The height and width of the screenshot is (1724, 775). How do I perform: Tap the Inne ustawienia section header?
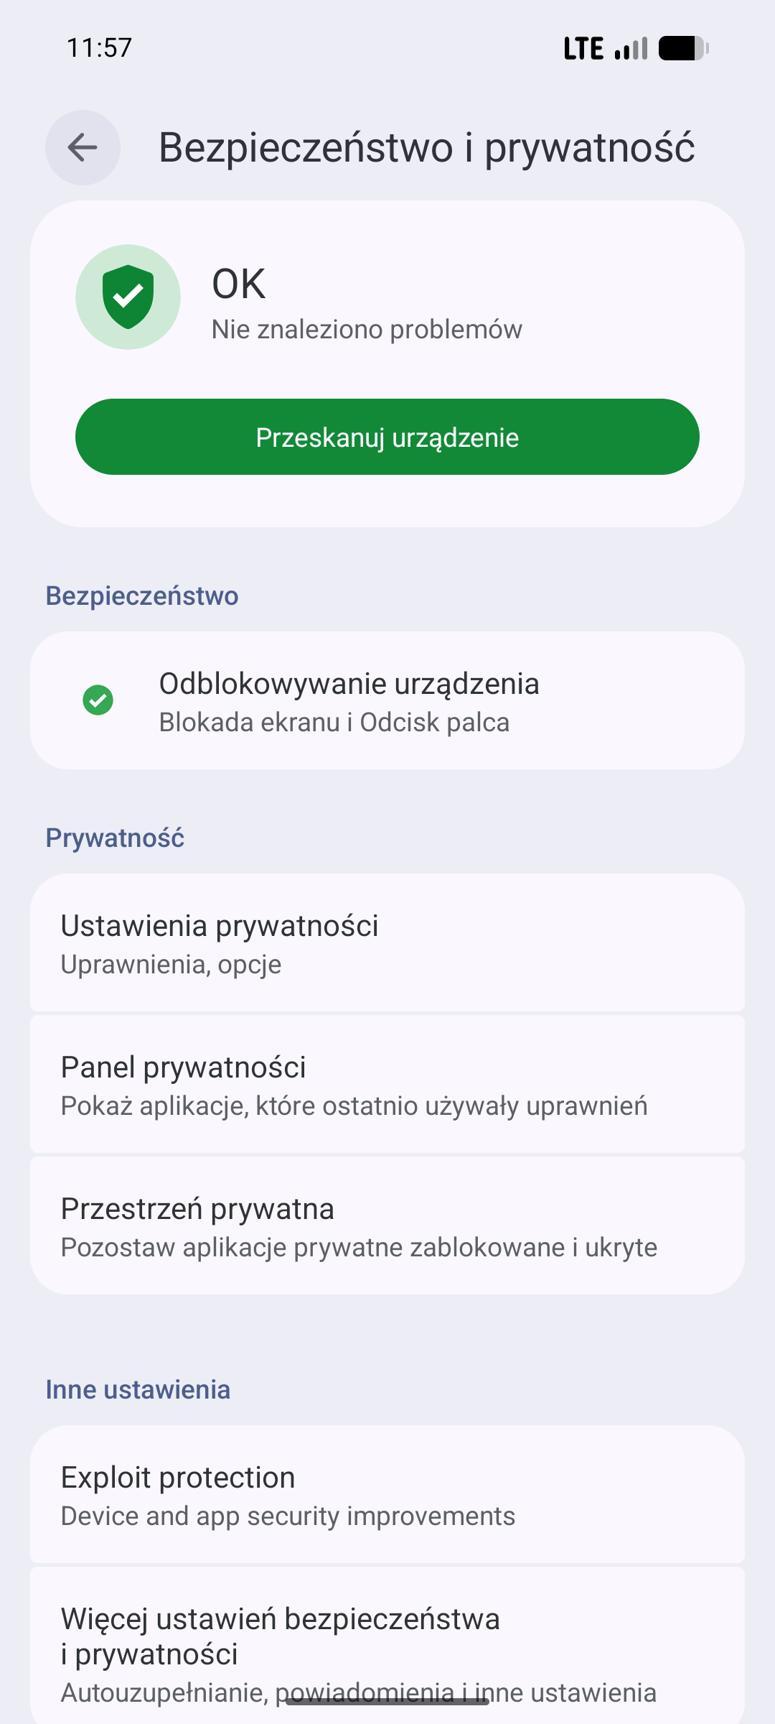(138, 1390)
